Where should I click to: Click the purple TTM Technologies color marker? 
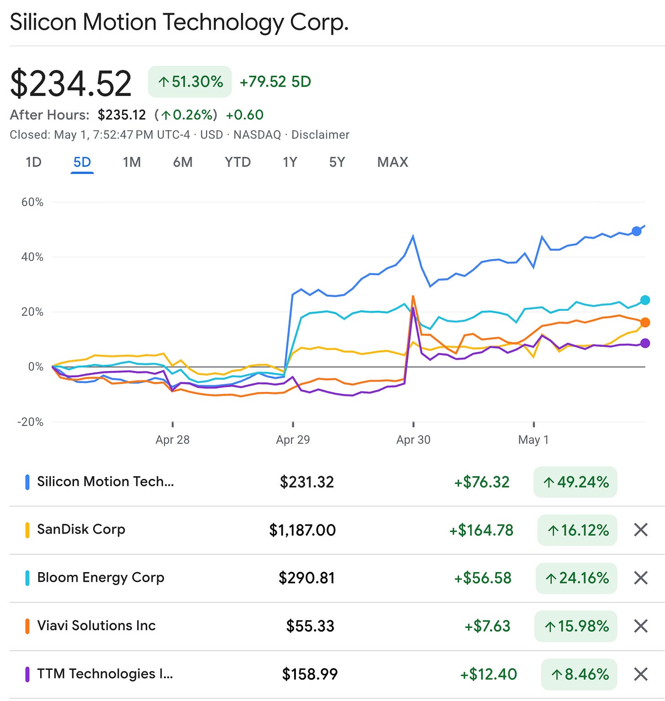[27, 674]
